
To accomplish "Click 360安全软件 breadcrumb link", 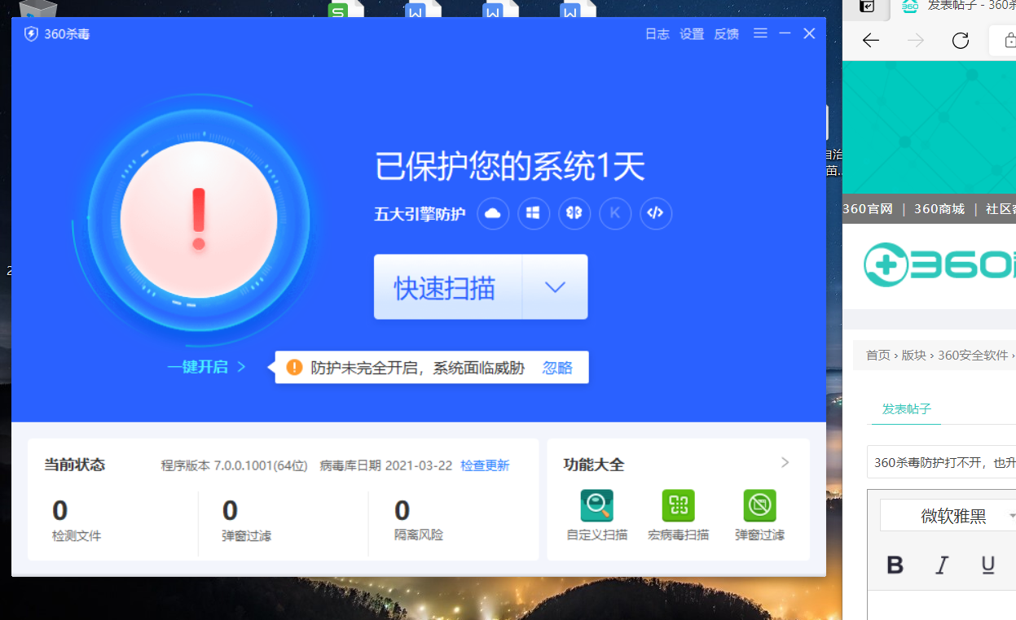I will (x=973, y=356).
